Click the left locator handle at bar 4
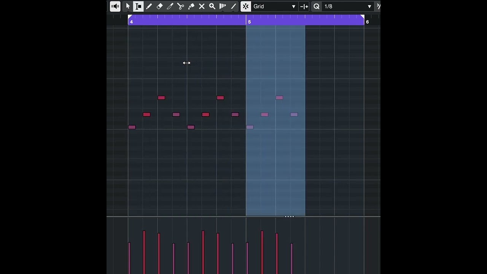 130,17
